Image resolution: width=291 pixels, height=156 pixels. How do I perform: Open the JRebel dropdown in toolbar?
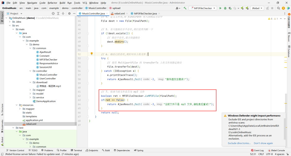click(257, 8)
